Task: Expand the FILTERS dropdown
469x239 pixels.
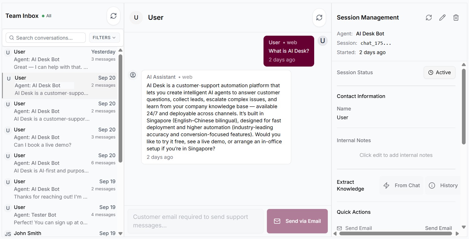Action: pos(104,37)
